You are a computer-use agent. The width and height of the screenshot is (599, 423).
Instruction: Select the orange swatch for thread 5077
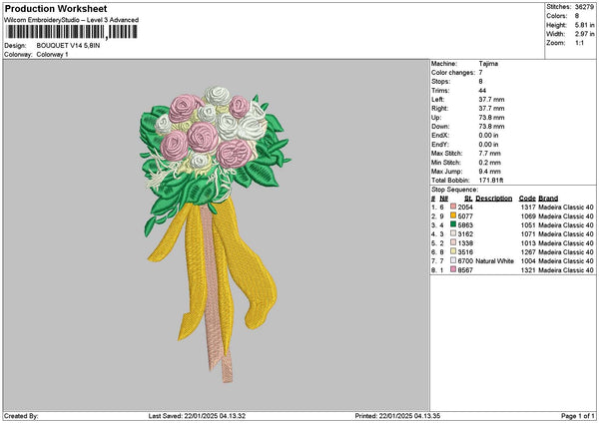click(453, 215)
